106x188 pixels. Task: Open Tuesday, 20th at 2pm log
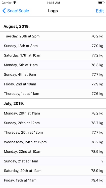click(x=53, y=36)
